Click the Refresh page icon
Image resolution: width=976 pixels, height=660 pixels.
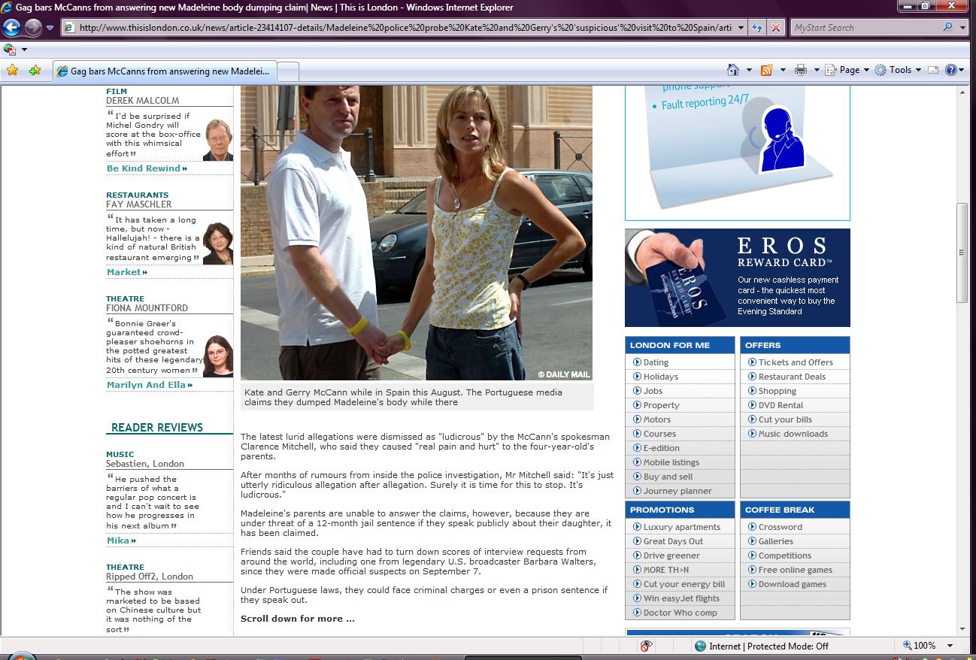758,28
